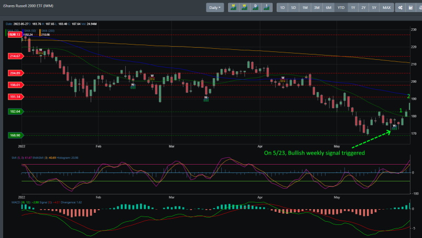Viewport: 422px width, 238px height.
Task: Set chart range to 2Y
Action: (x=364, y=7)
